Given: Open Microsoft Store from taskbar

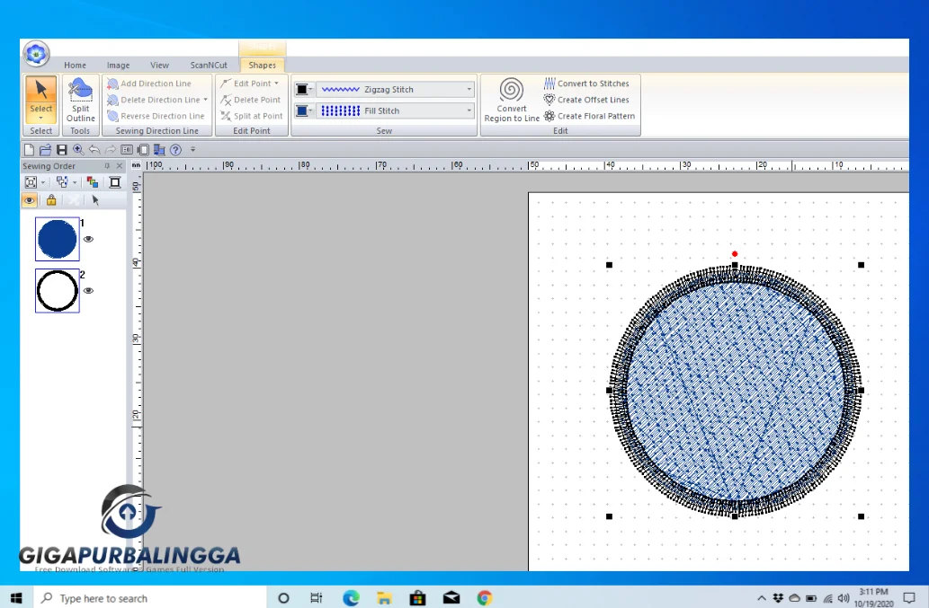Looking at the screenshot, I should pos(417,598).
